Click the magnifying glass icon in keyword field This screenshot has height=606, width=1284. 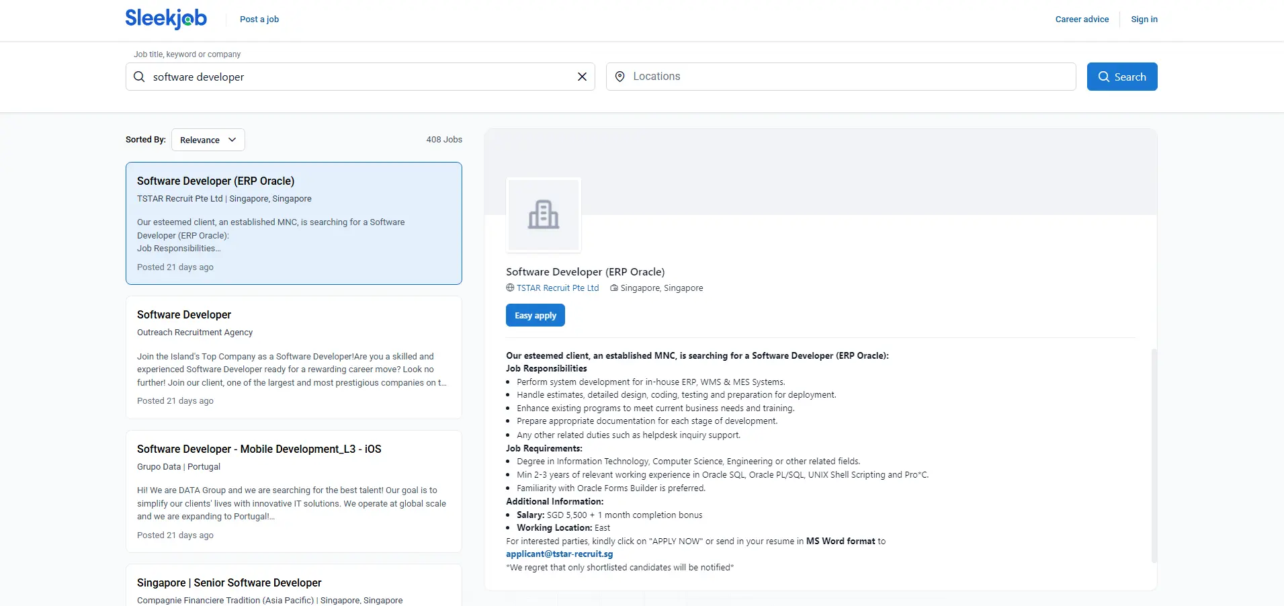[138, 77]
